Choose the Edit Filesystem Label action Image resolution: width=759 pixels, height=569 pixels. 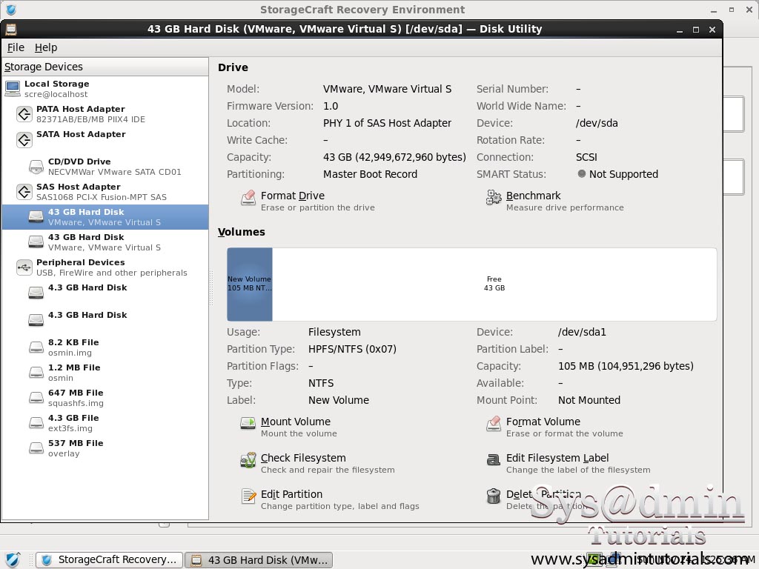(x=557, y=458)
